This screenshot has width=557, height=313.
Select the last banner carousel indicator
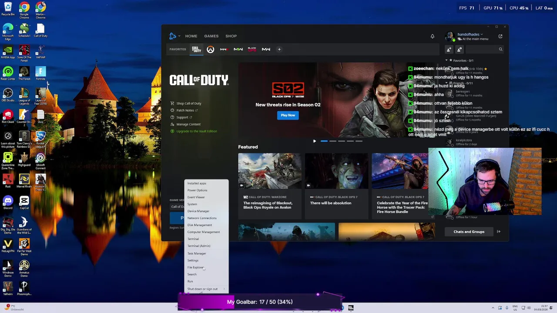[x=359, y=141]
